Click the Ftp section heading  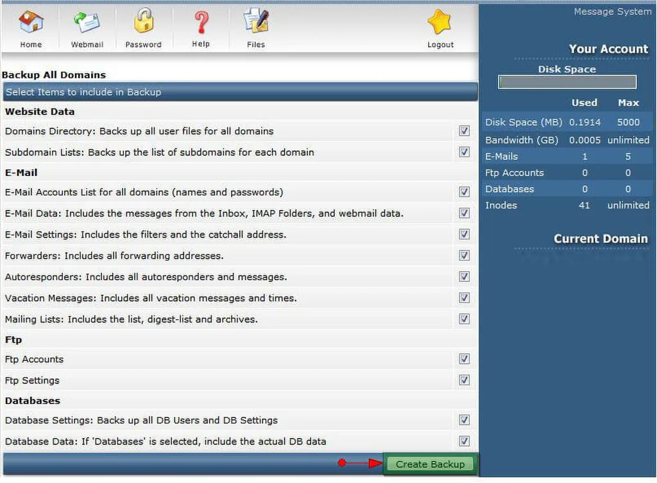tap(13, 340)
